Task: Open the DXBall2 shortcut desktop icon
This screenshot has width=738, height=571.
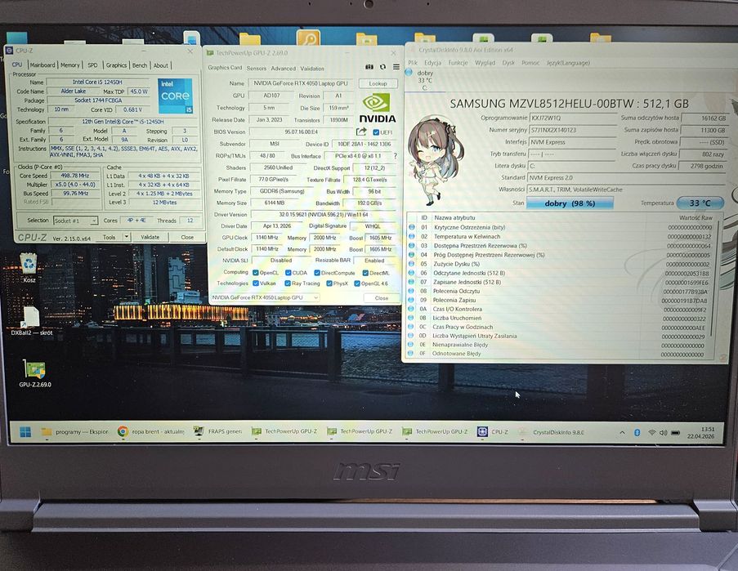Action: pyautogui.click(x=32, y=321)
